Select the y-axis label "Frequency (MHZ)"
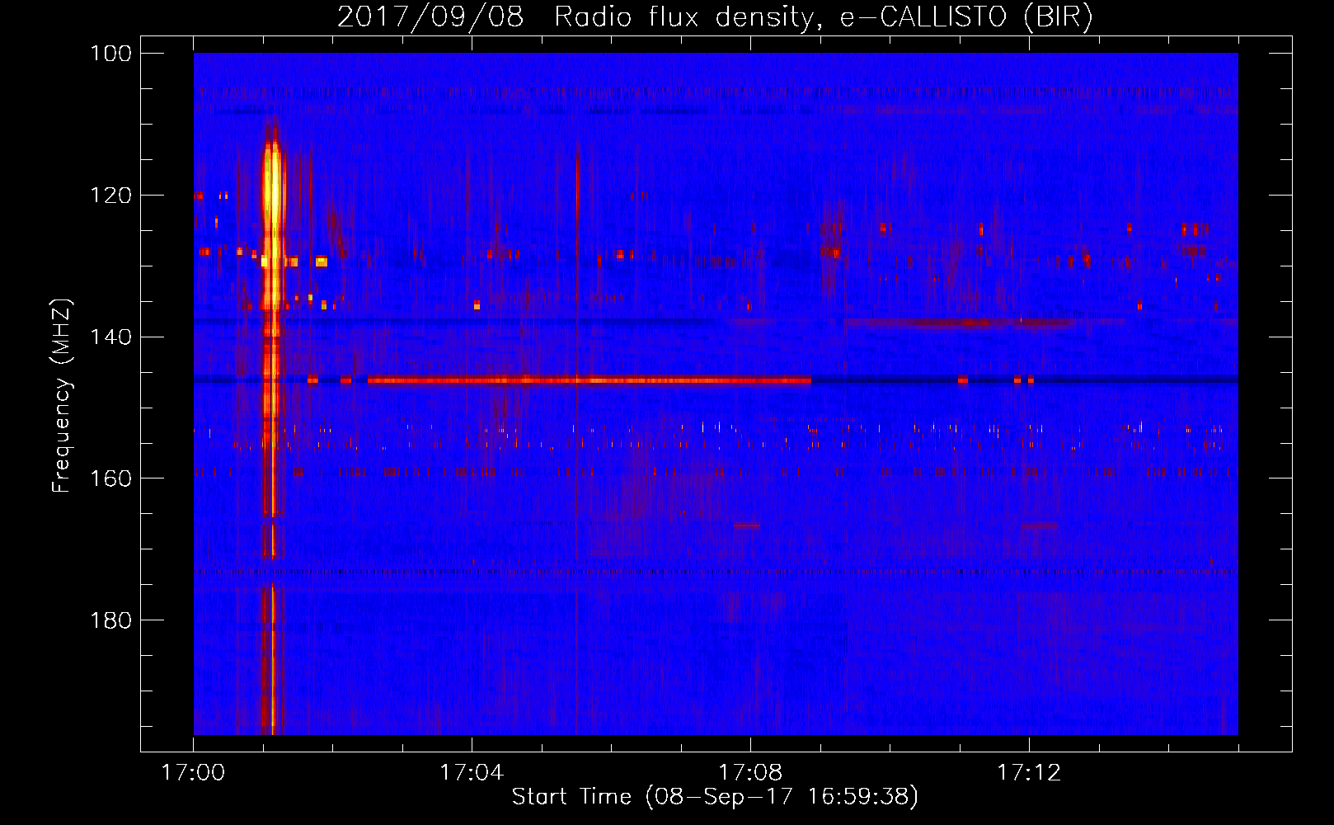This screenshot has width=1334, height=825. tap(62, 396)
